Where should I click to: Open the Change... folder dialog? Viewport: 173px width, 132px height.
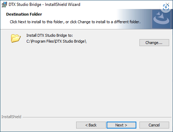pyautogui.click(x=154, y=43)
